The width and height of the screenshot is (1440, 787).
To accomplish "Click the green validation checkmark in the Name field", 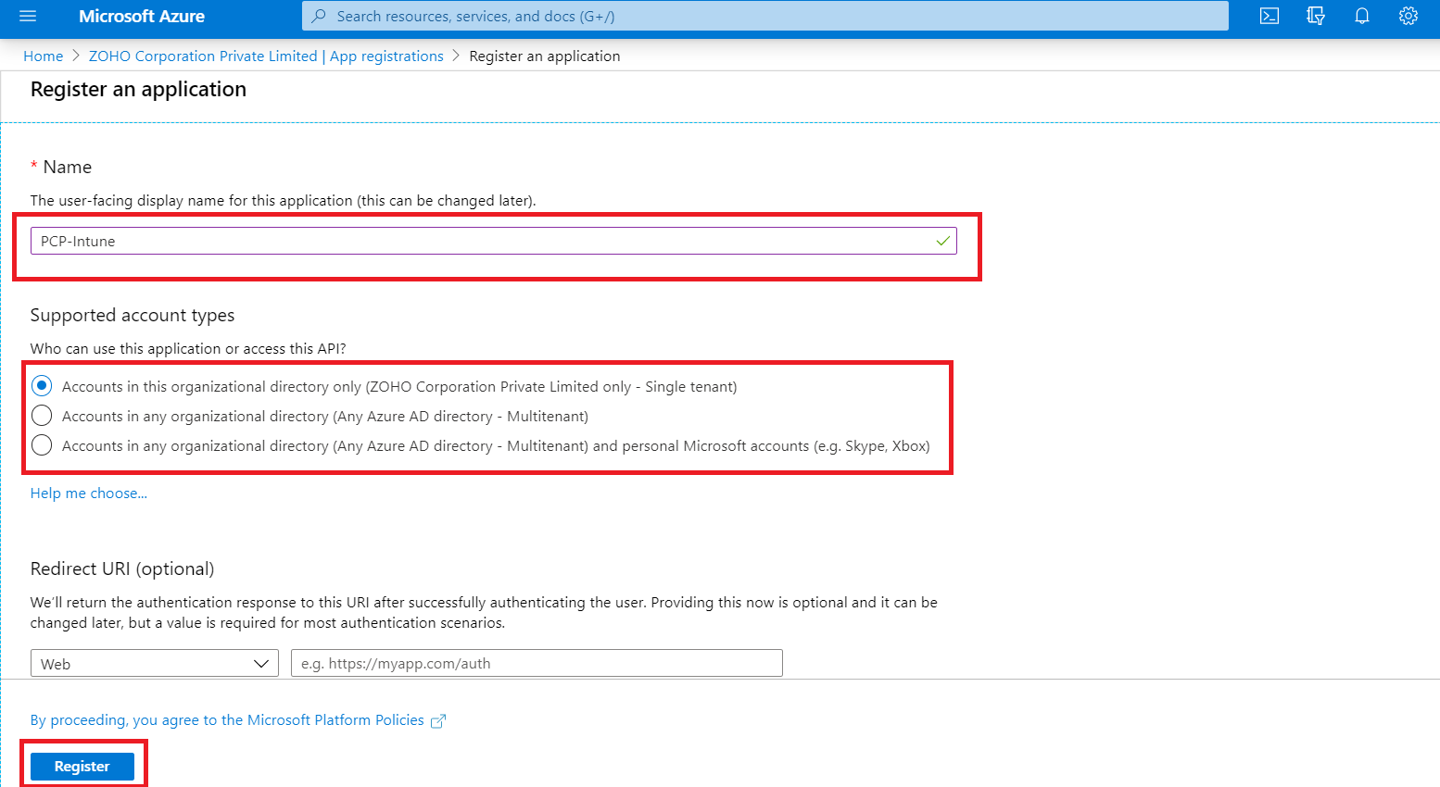I will tap(942, 241).
